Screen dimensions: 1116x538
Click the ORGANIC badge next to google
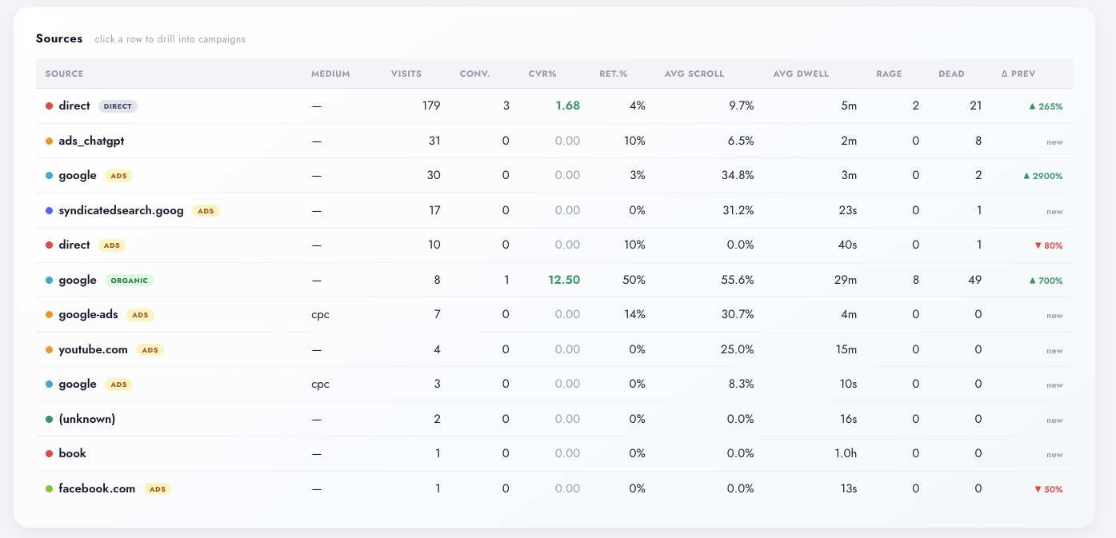pyautogui.click(x=128, y=281)
